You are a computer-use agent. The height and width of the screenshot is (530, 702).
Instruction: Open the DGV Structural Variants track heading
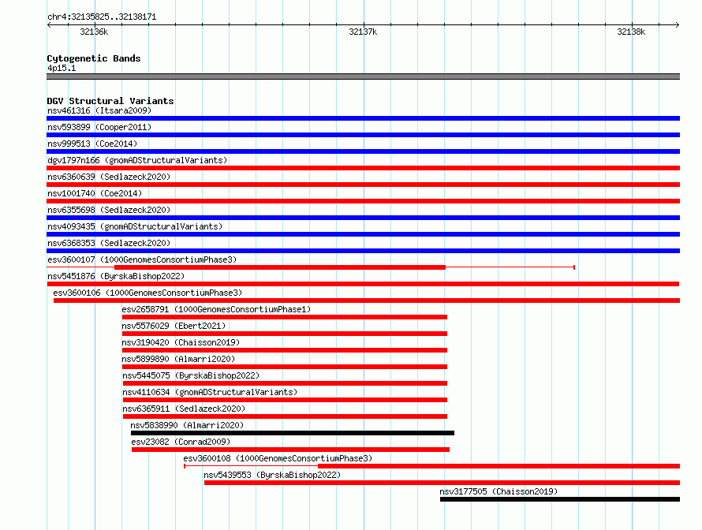[x=110, y=101]
